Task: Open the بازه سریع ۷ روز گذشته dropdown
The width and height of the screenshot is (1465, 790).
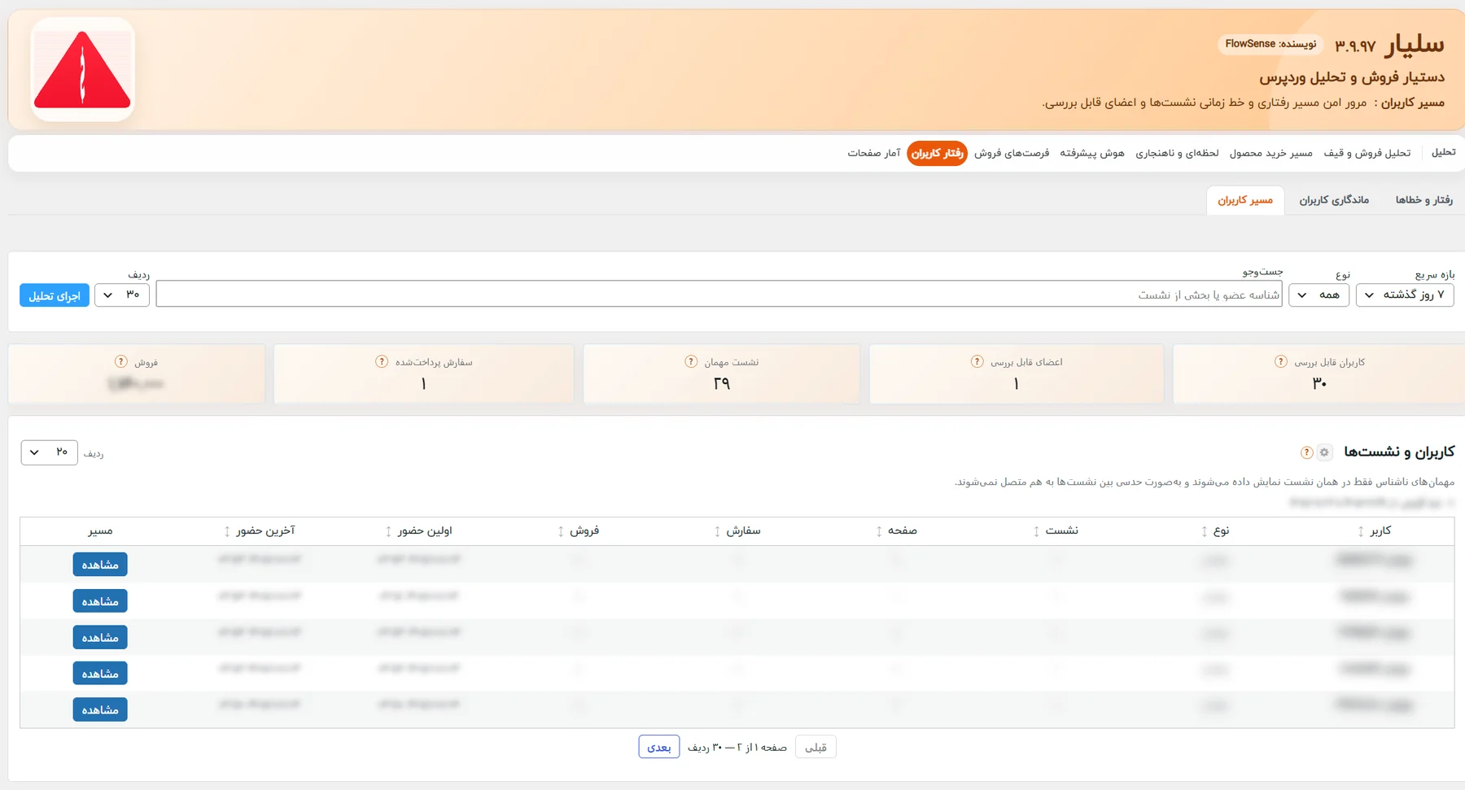Action: click(1405, 295)
